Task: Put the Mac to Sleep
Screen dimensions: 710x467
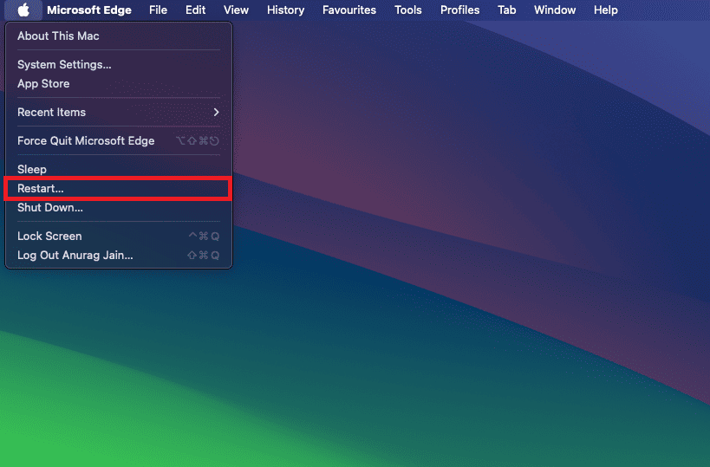Action: point(32,170)
